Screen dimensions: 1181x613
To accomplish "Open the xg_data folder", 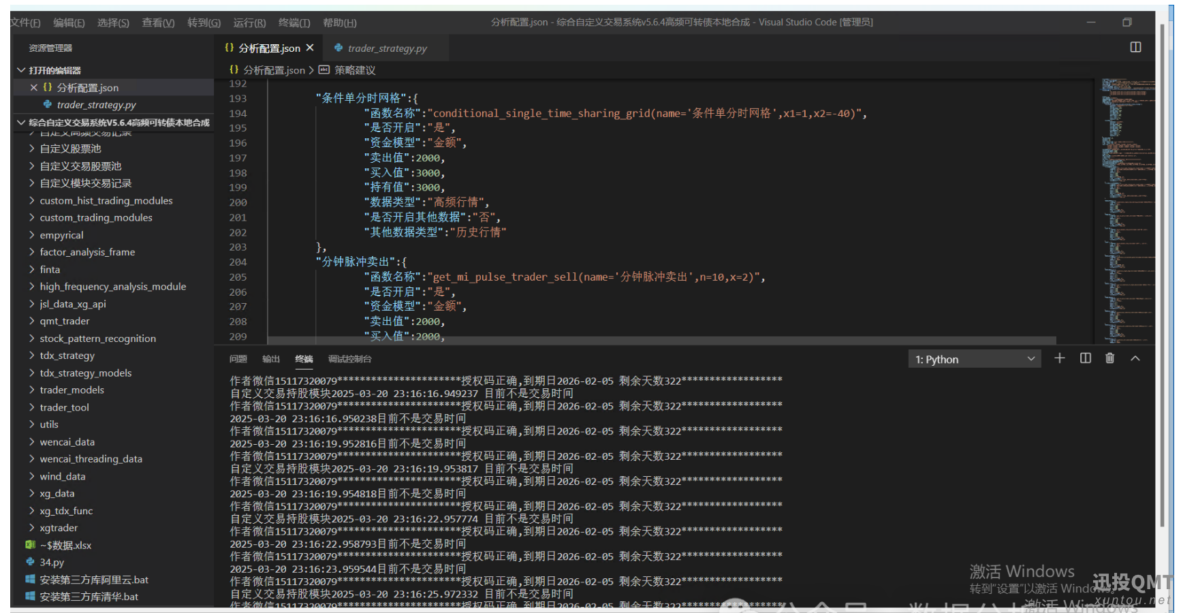I will pyautogui.click(x=57, y=493).
